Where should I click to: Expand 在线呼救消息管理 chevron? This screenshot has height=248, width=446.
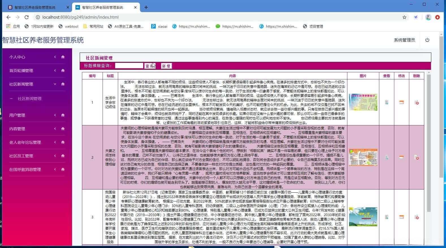point(55,169)
